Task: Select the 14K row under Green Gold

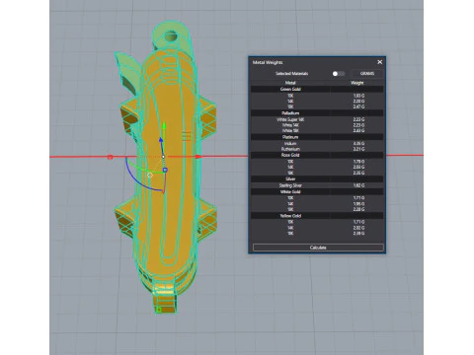Action: pos(317,102)
